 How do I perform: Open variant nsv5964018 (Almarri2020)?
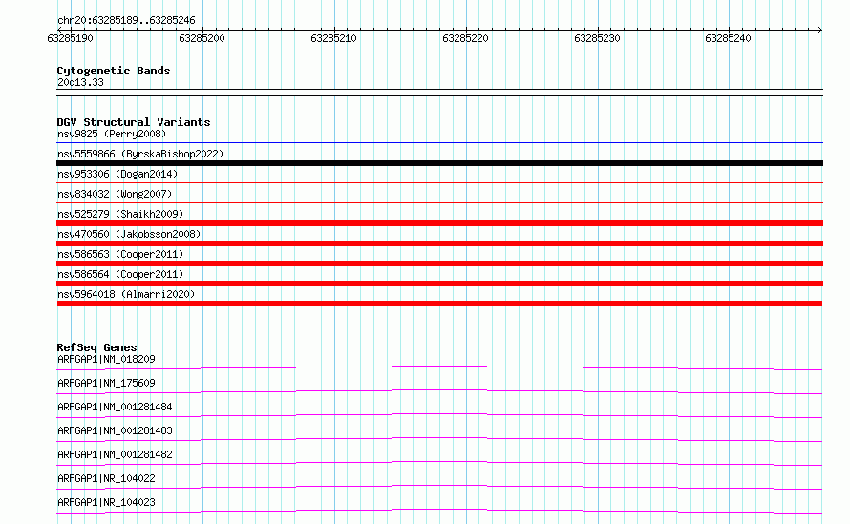[x=126, y=294]
